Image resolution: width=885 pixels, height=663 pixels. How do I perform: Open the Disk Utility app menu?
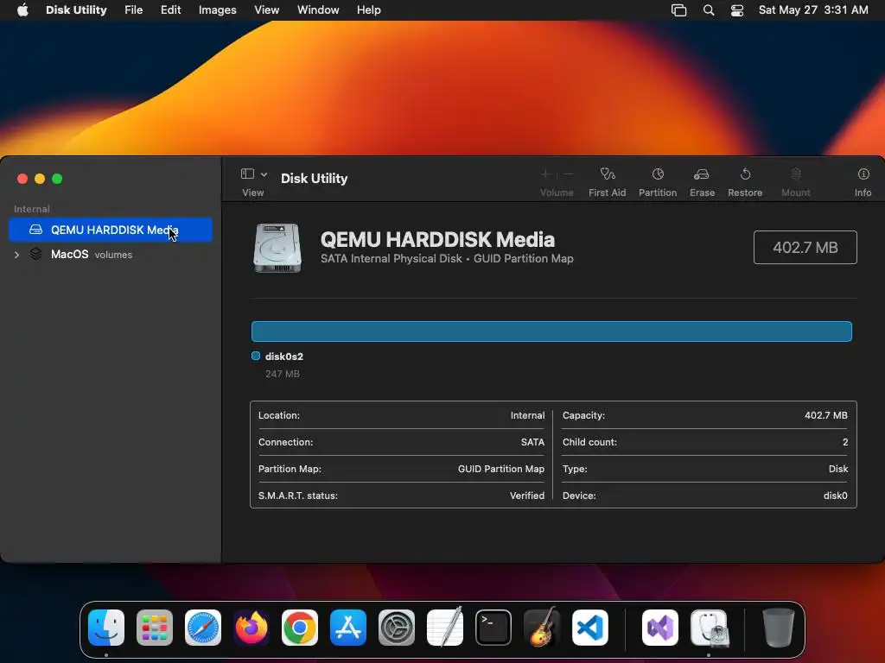(76, 10)
